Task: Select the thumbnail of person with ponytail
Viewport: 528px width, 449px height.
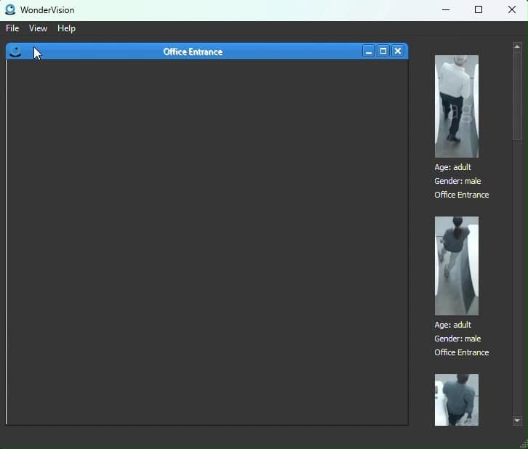Action: coord(456,265)
